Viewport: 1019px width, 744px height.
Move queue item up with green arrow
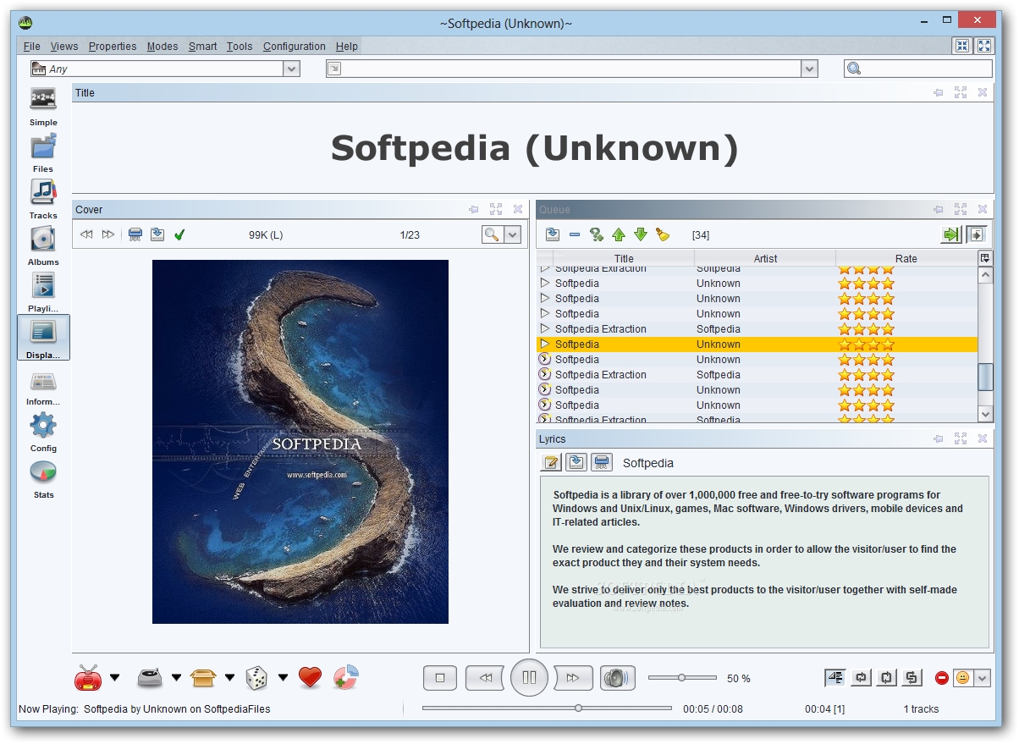coord(619,234)
